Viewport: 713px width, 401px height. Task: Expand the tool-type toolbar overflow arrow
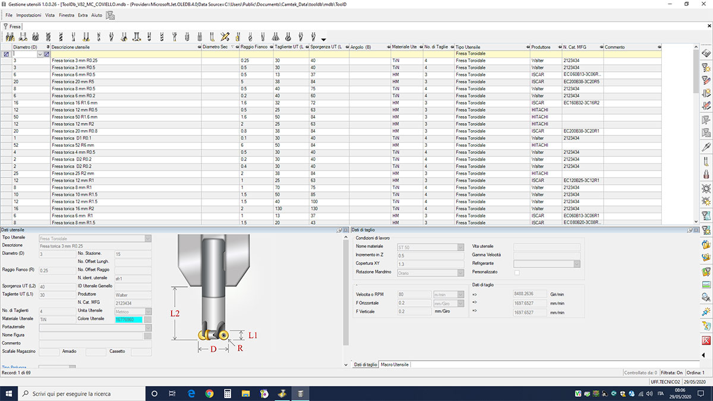pos(323,39)
